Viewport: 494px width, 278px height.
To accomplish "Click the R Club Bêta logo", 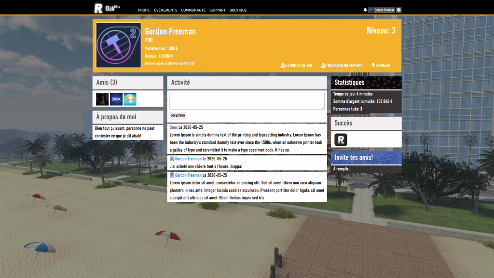I will [x=107, y=8].
